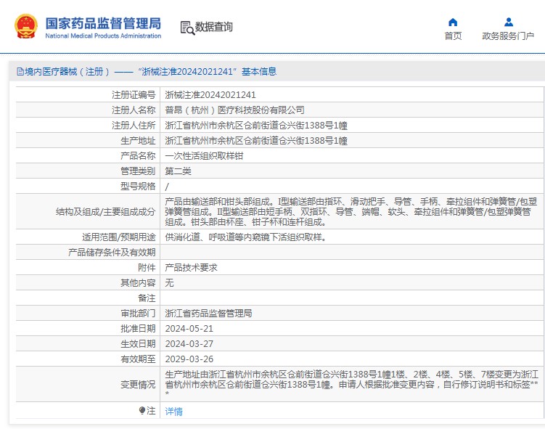Click the 首页 house icon
This screenshot has width=545, height=429.
[x=453, y=22]
